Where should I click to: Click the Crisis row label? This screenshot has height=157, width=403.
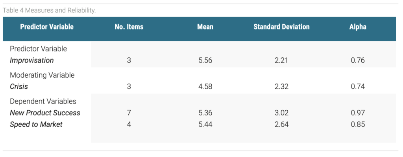coord(19,86)
